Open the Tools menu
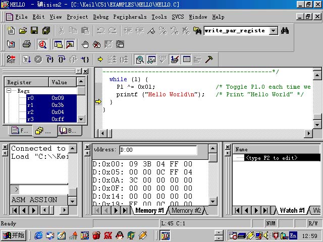Screen dimensions: 323x242 159,17
